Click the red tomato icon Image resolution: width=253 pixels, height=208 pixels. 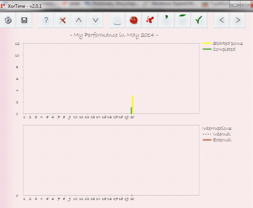tap(133, 20)
